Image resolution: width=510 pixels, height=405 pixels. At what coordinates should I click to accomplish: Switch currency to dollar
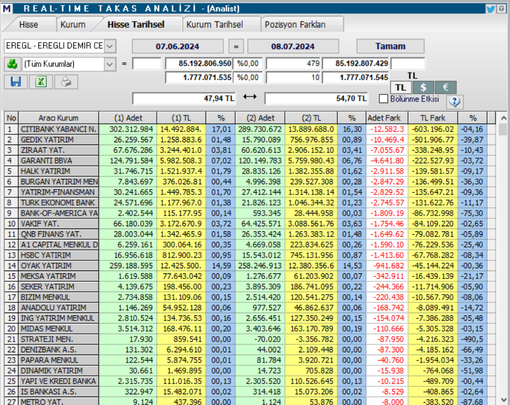click(x=424, y=87)
